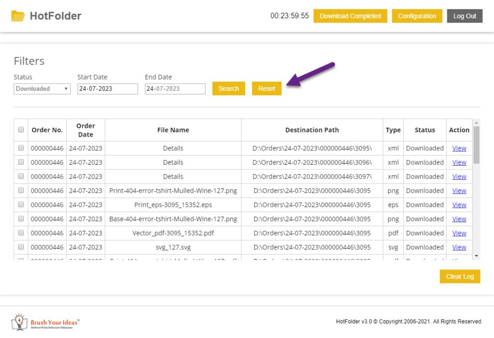Click the table scrollbar down arrow
This screenshot has height=338, width=494.
[x=476, y=255]
